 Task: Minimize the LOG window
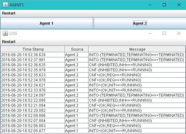(150, 33)
